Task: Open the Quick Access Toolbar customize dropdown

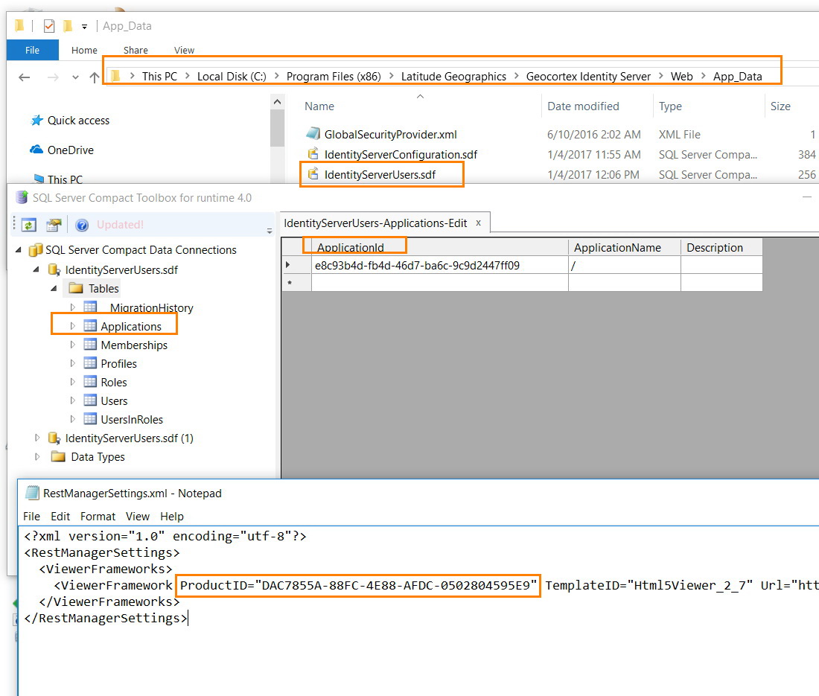Action: tap(84, 26)
